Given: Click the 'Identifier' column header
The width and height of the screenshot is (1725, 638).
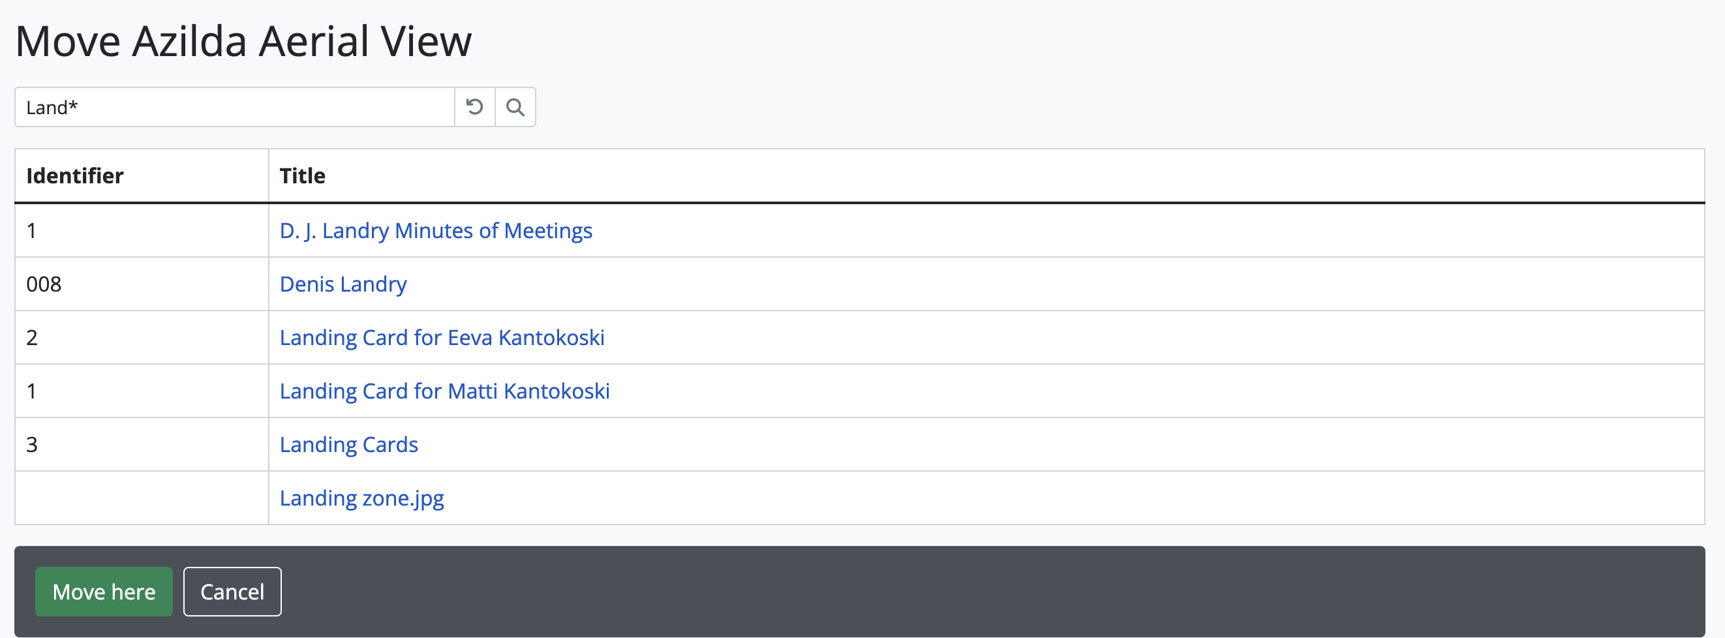Looking at the screenshot, I should [x=75, y=176].
